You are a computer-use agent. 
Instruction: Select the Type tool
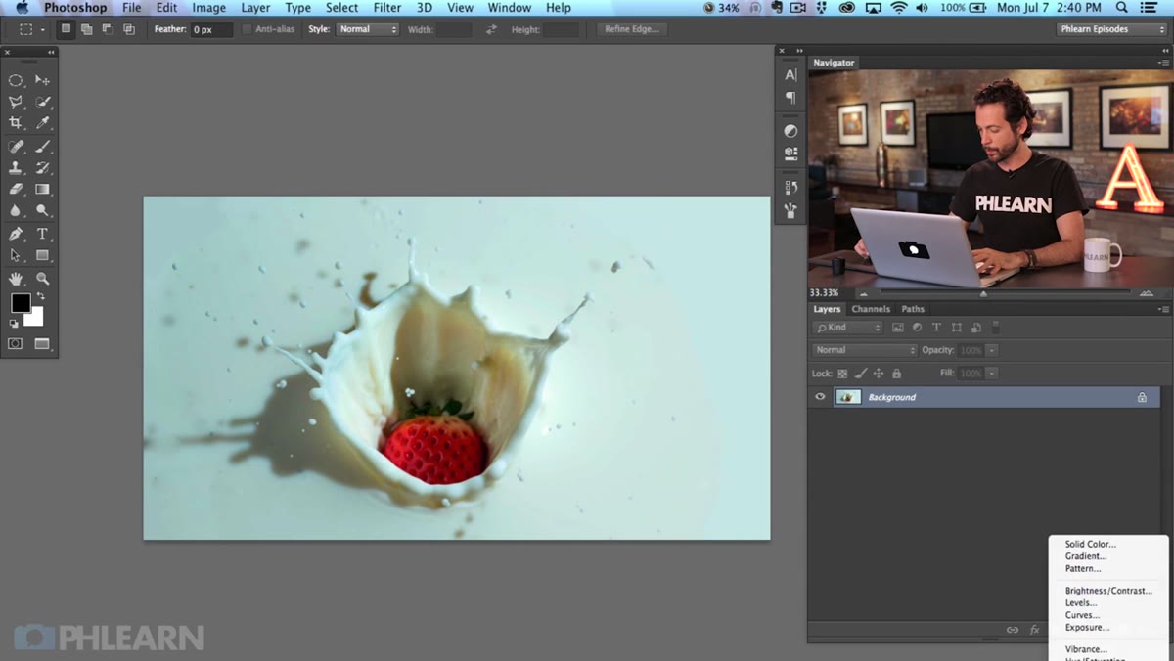(43, 234)
